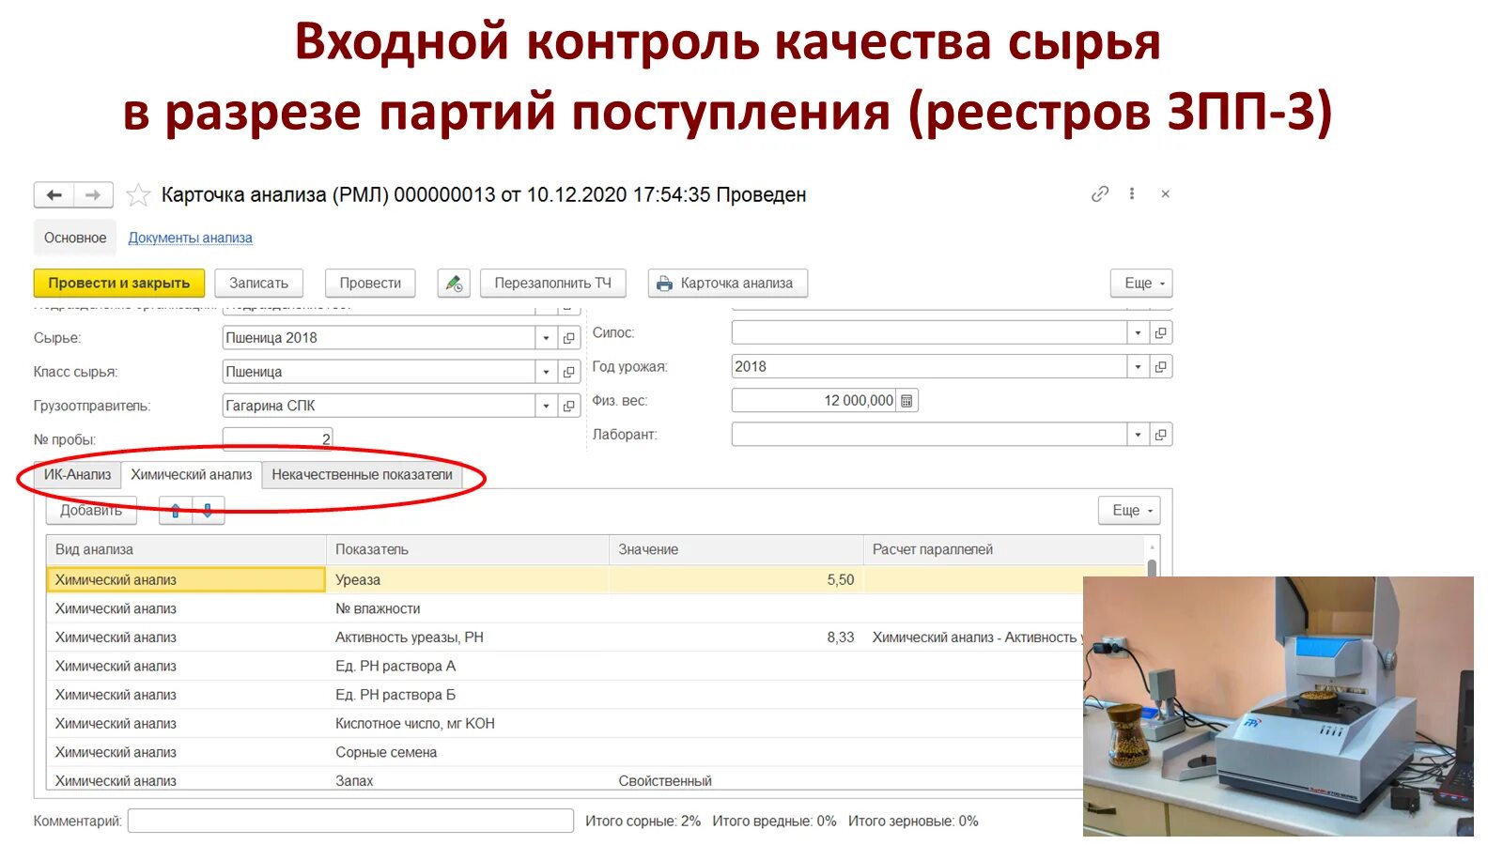Expand the Сырье dropdown list

click(547, 338)
